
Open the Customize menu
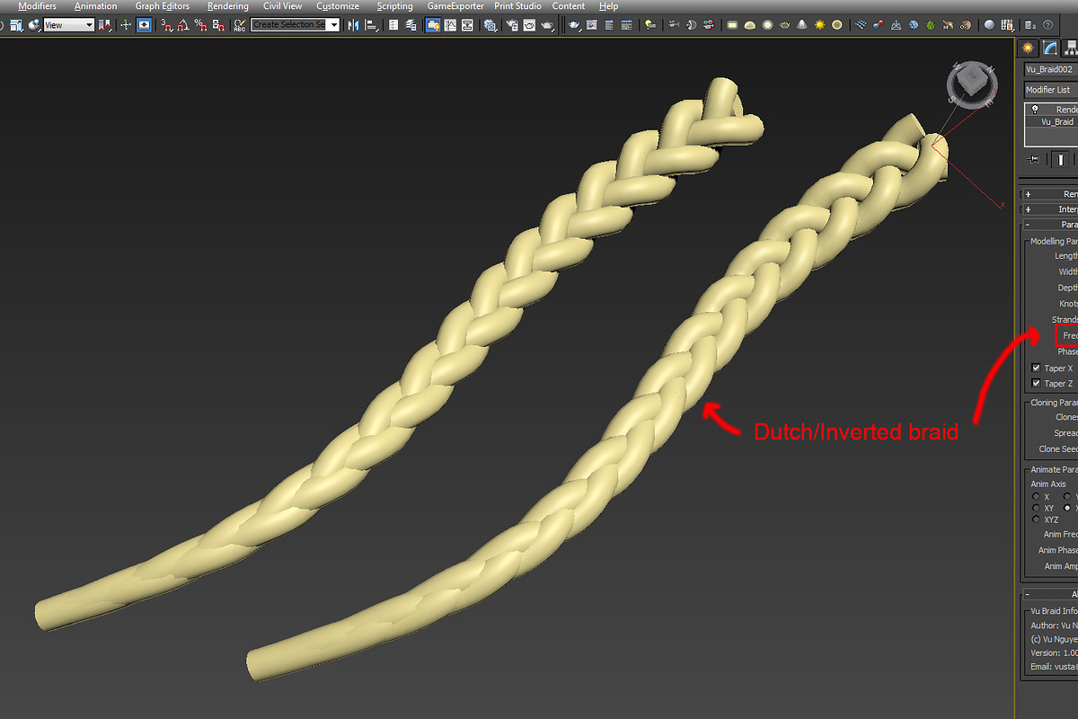tap(337, 6)
